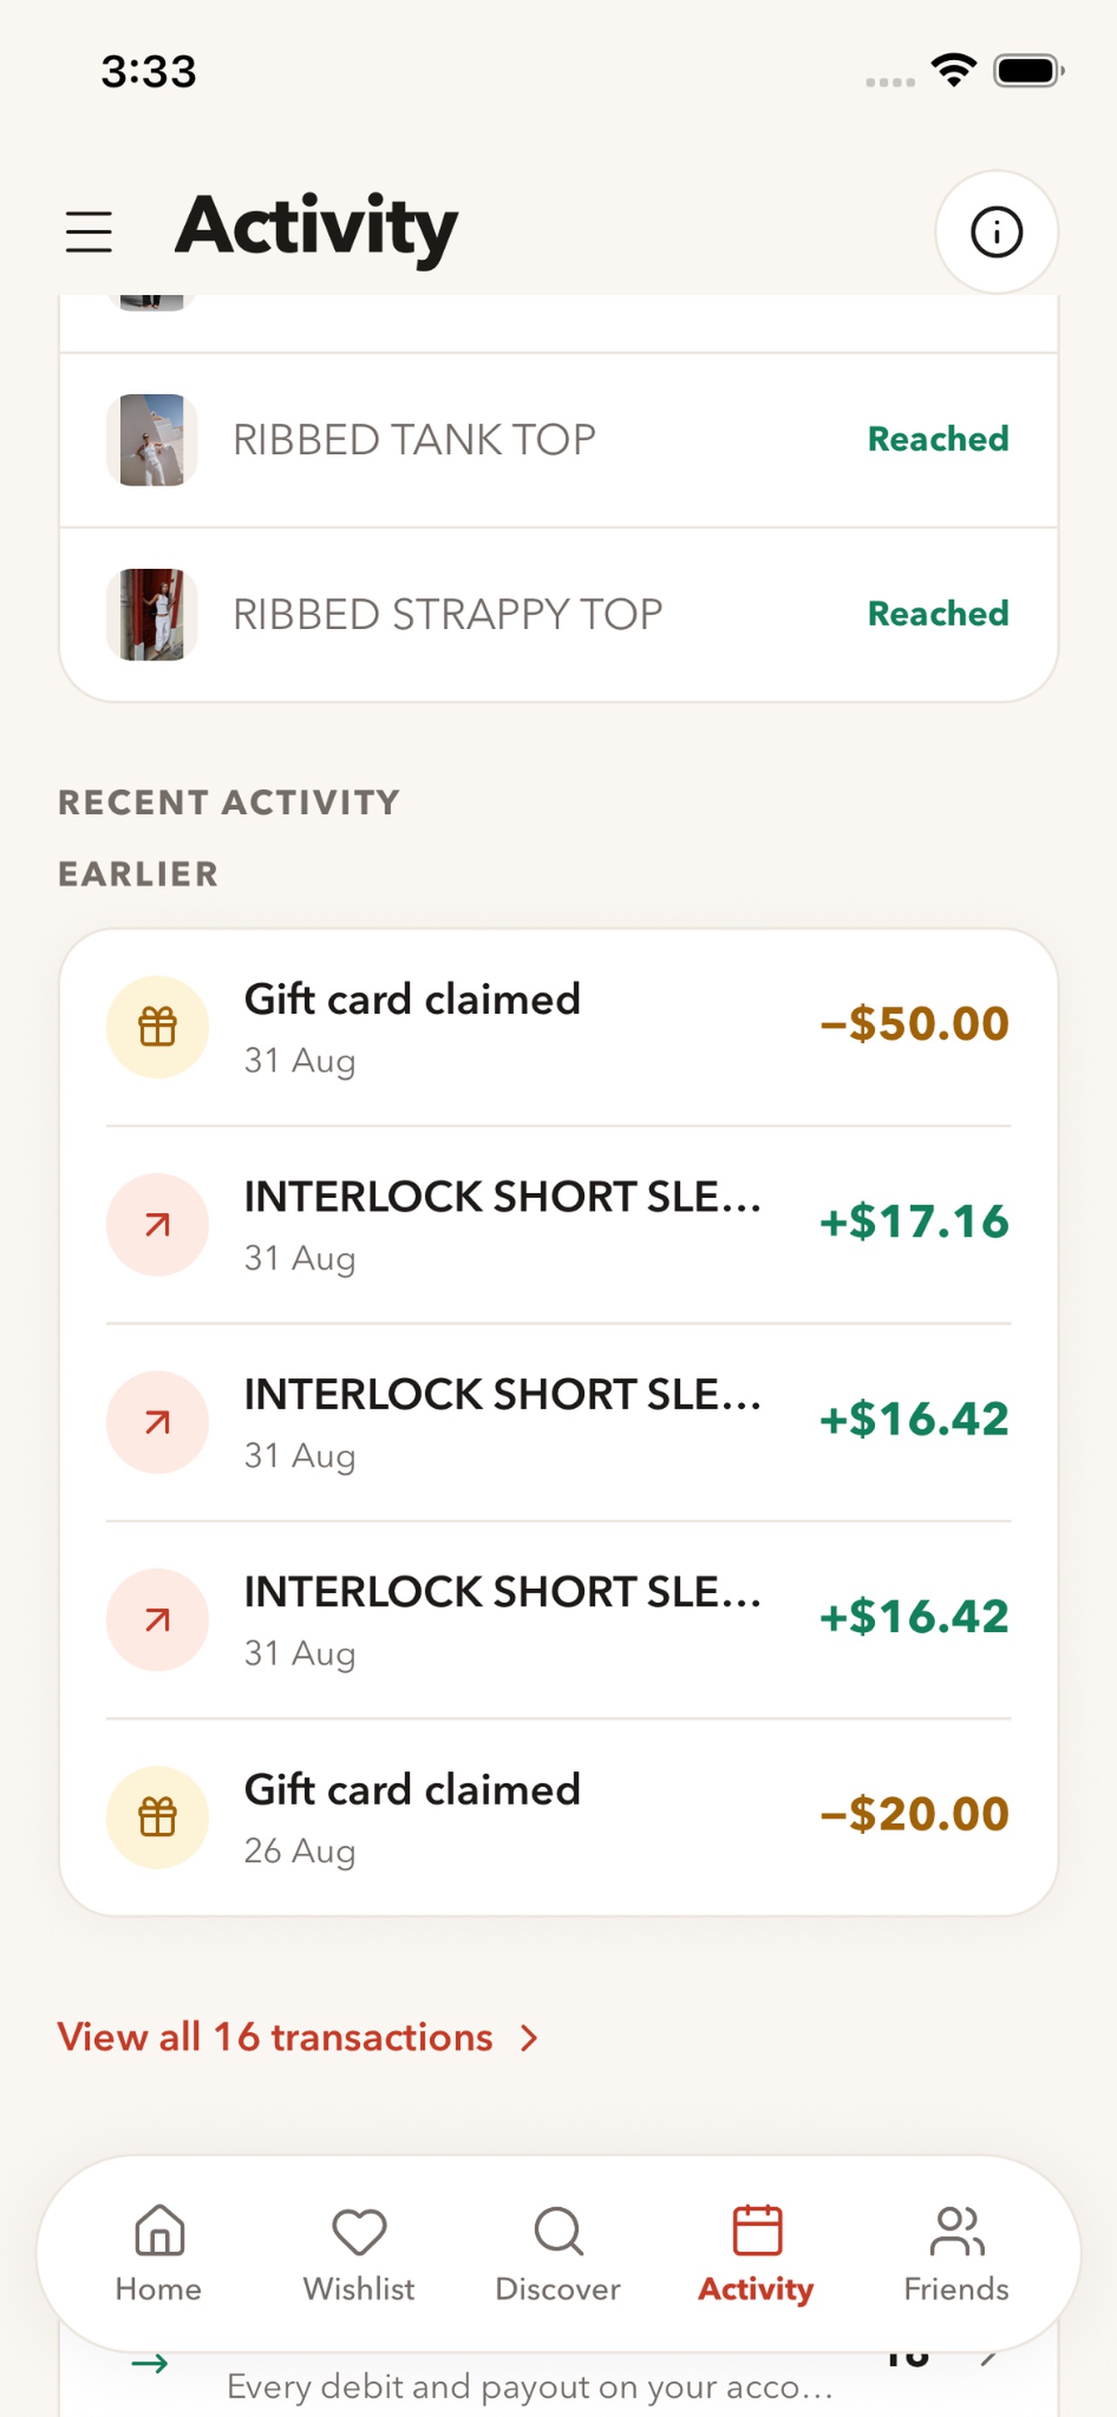Tap gift icon for $20.00 claim

tap(157, 1818)
